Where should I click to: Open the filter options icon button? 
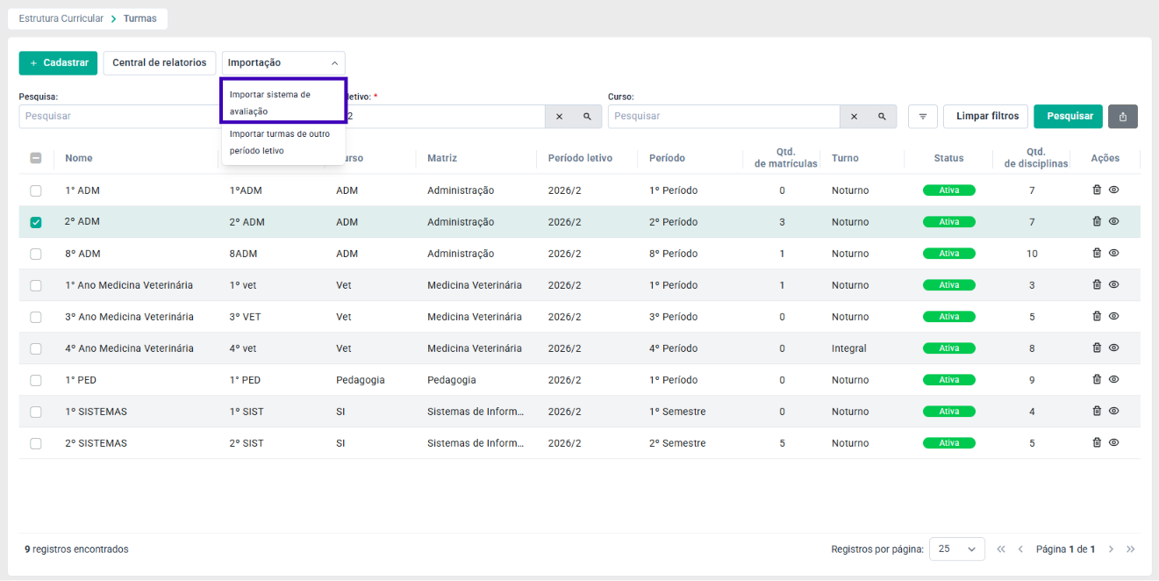[923, 116]
